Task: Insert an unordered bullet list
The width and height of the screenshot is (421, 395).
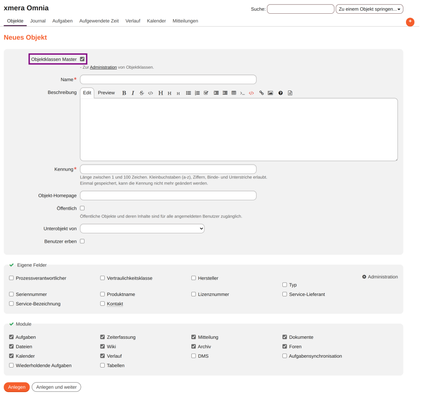Action: click(x=188, y=93)
